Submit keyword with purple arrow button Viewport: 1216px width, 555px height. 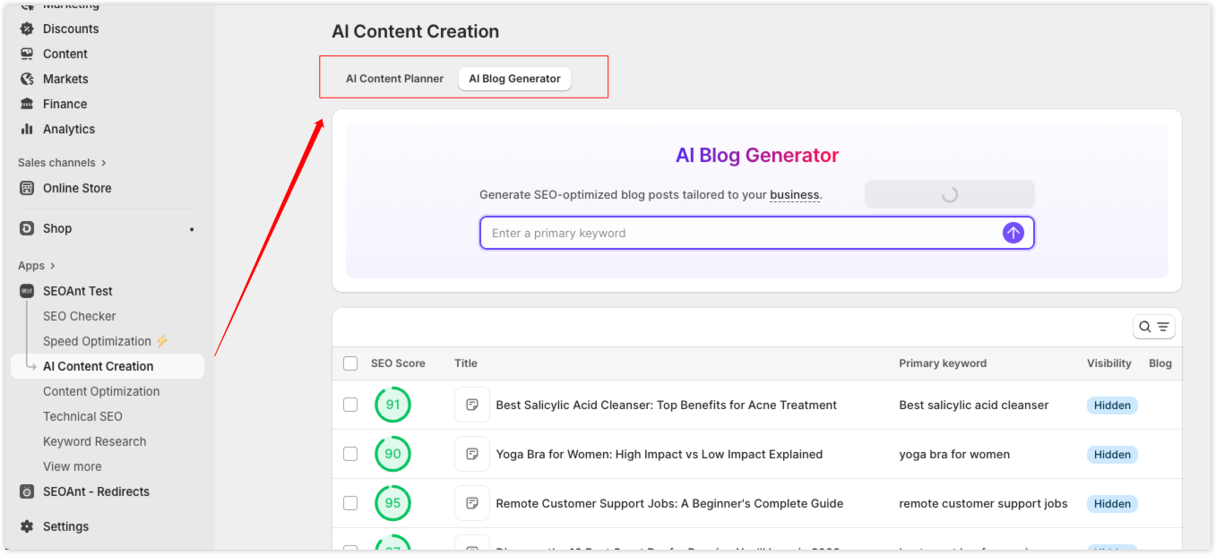(x=1013, y=233)
